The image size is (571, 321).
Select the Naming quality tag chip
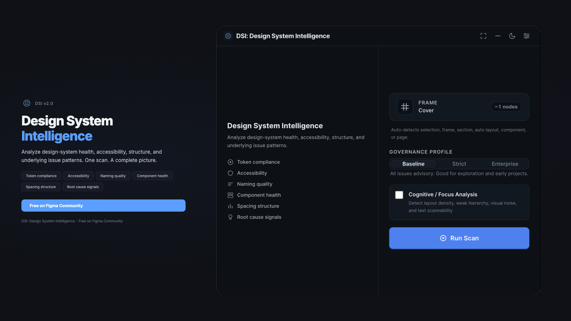[x=113, y=176]
